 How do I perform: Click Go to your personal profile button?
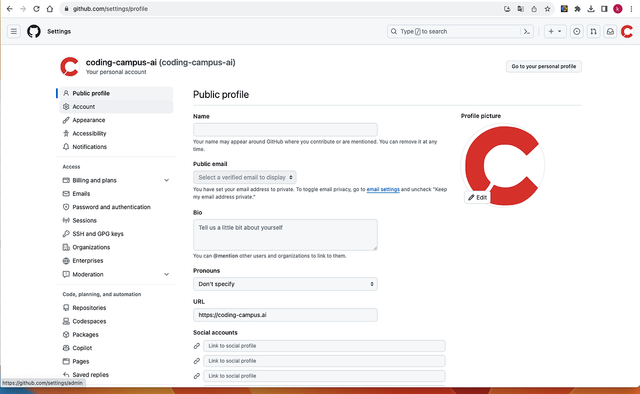tap(544, 66)
